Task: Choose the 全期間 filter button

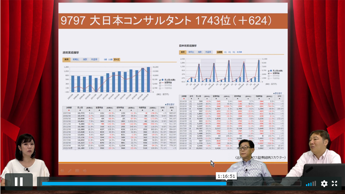Action: pos(219,52)
